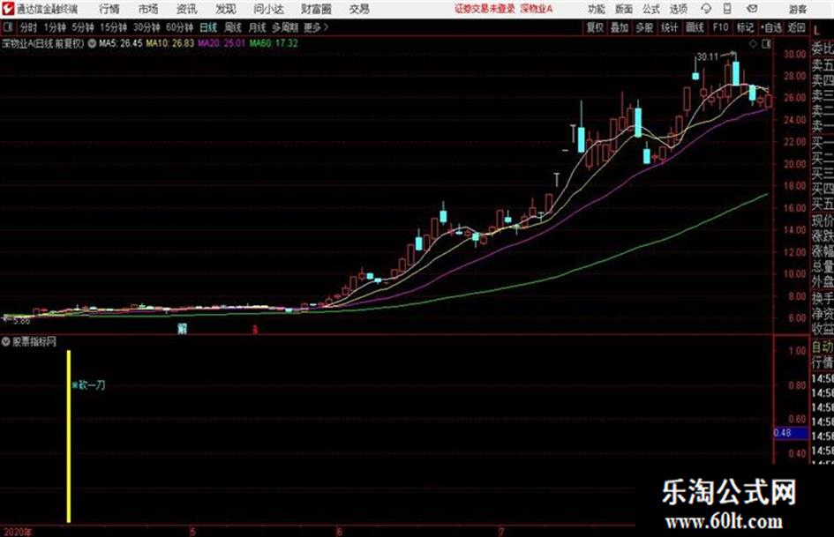Viewport: 834px width, 537px height.
Task: Click the cyan info marker below the chart
Action: pyautogui.click(x=183, y=329)
